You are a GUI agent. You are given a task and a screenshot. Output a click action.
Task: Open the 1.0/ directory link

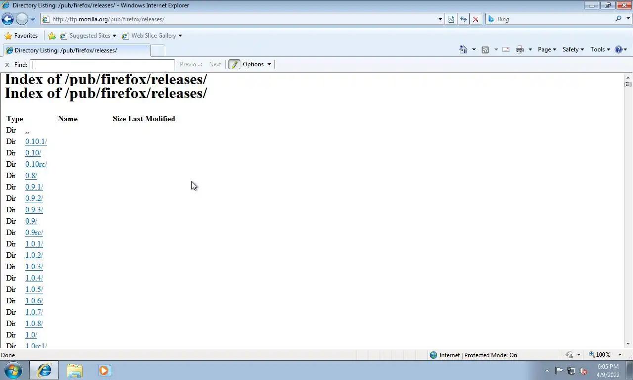(31, 335)
